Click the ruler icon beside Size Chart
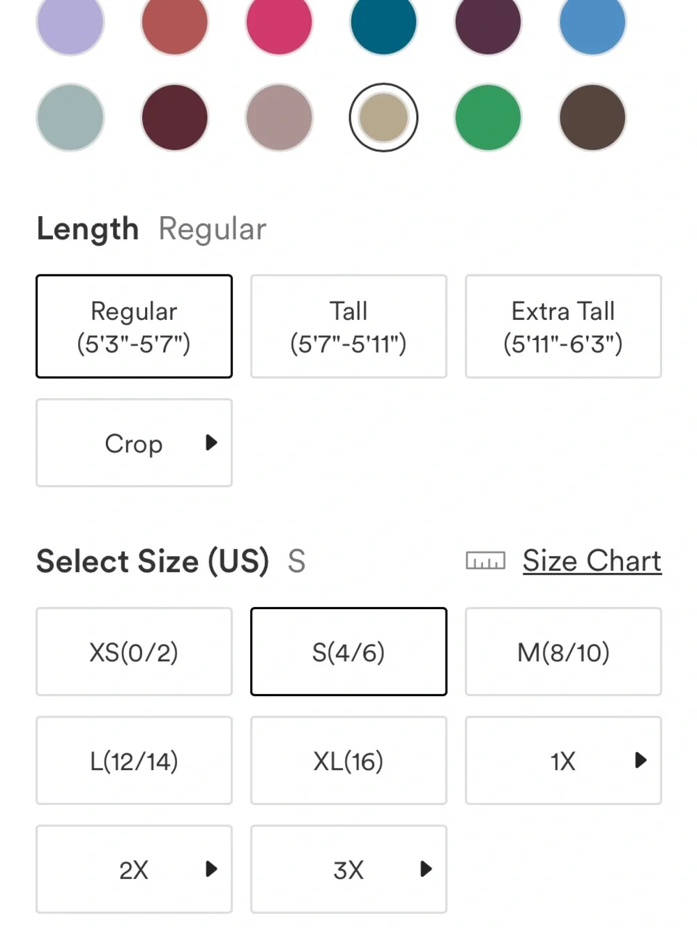Viewport: 697px width, 929px height. click(485, 561)
